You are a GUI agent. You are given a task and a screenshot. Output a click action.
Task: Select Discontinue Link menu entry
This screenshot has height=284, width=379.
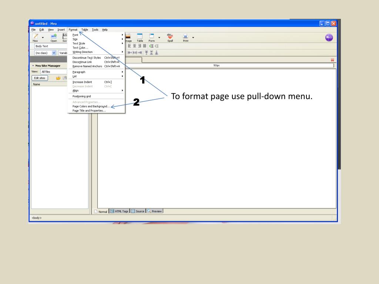click(97, 62)
